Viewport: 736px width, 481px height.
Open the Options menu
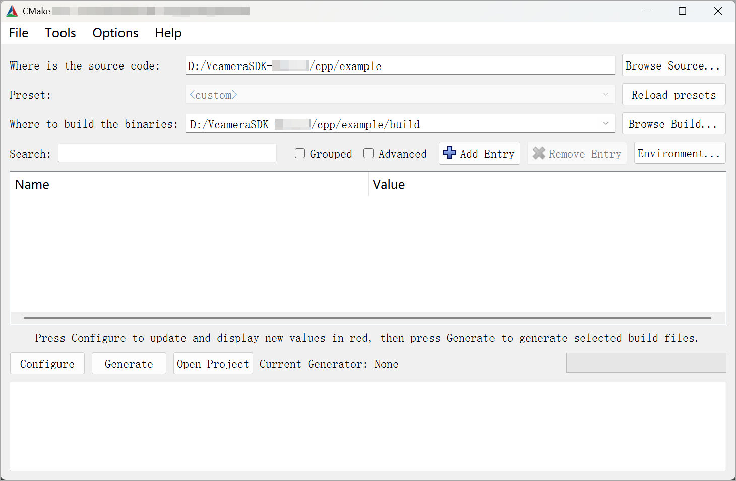(115, 33)
